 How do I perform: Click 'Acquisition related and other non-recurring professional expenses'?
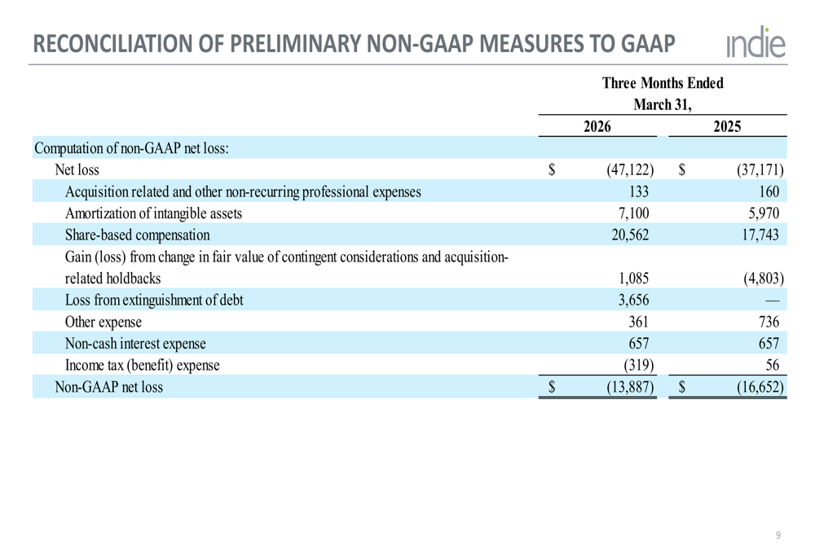tap(243, 191)
